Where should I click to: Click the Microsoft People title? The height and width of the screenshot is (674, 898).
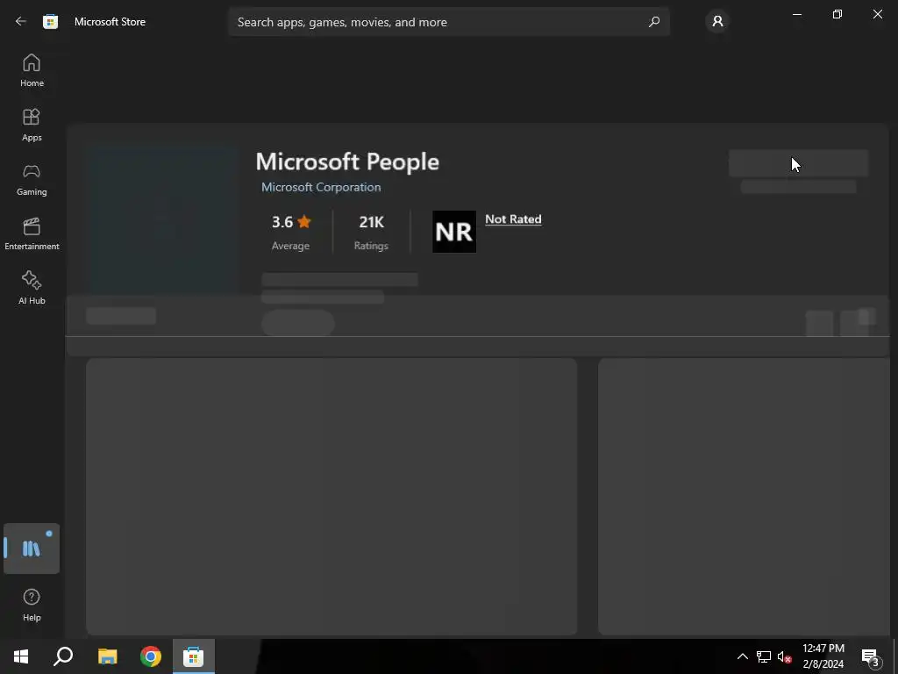pos(347,161)
